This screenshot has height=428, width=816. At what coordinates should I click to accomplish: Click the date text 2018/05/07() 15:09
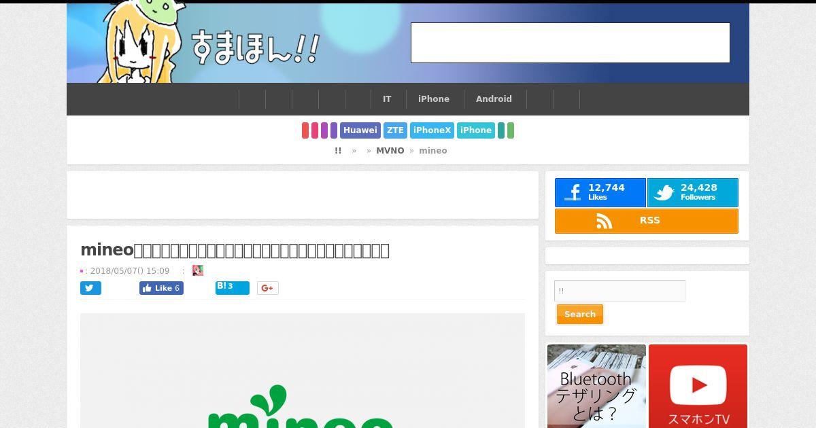point(130,270)
